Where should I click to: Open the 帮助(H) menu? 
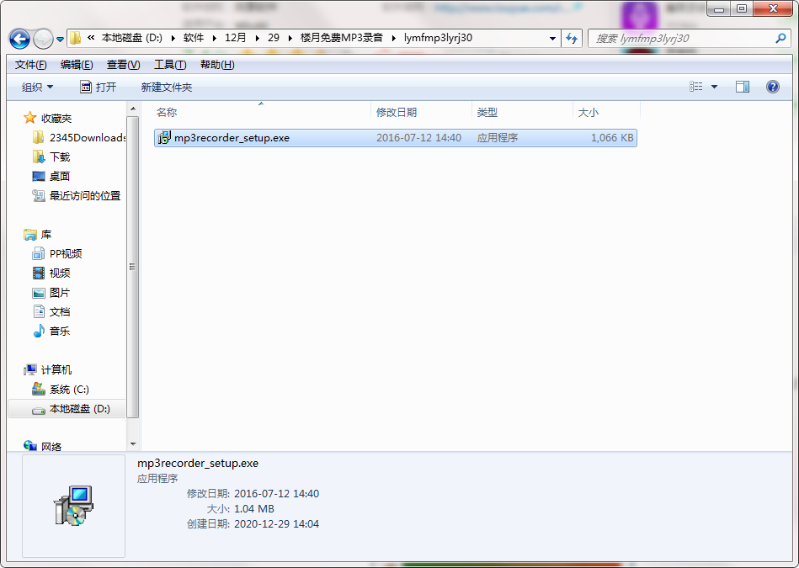pos(217,65)
